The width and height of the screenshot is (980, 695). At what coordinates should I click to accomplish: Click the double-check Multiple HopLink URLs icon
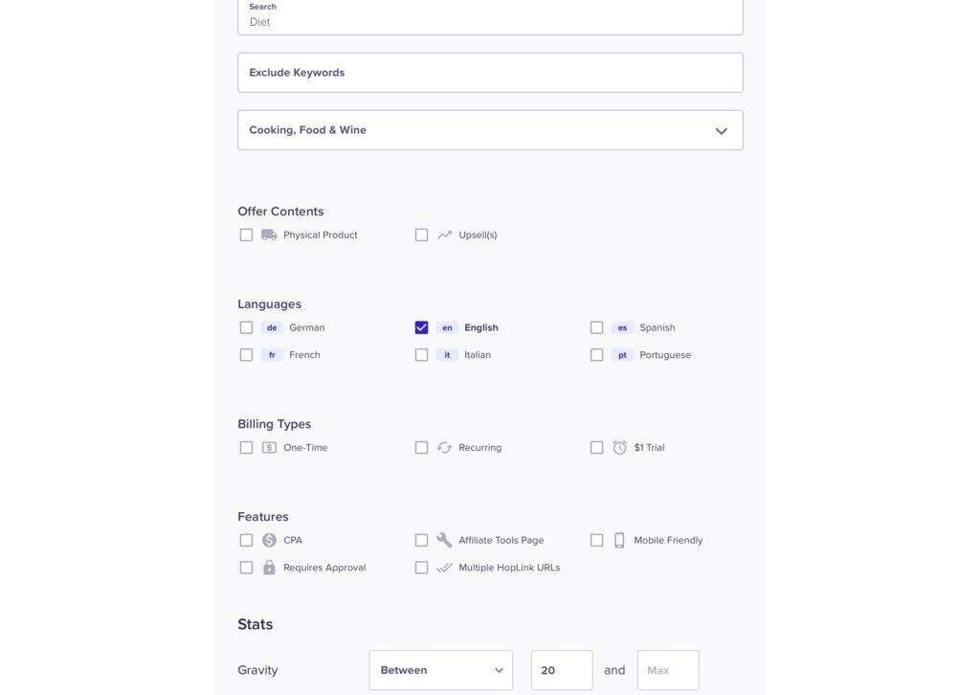pos(444,568)
